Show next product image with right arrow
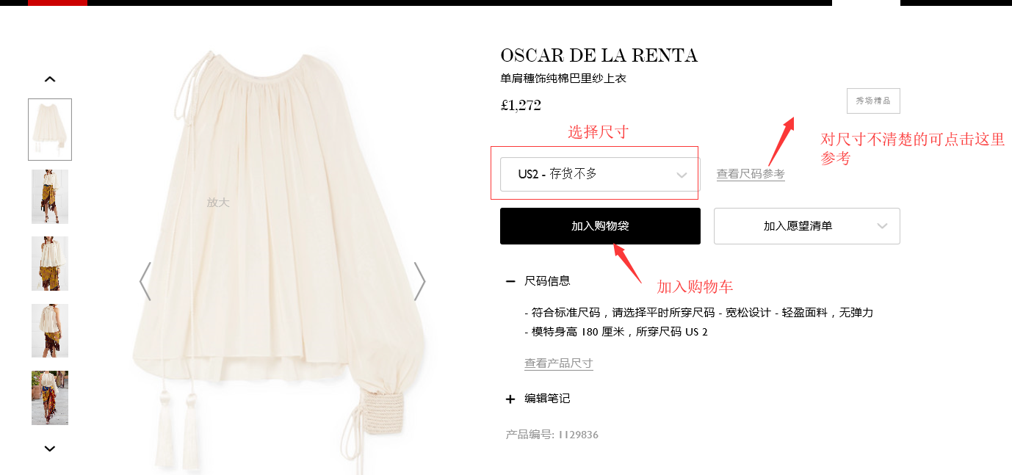Viewport: 1012px width, 475px height. pos(419,281)
